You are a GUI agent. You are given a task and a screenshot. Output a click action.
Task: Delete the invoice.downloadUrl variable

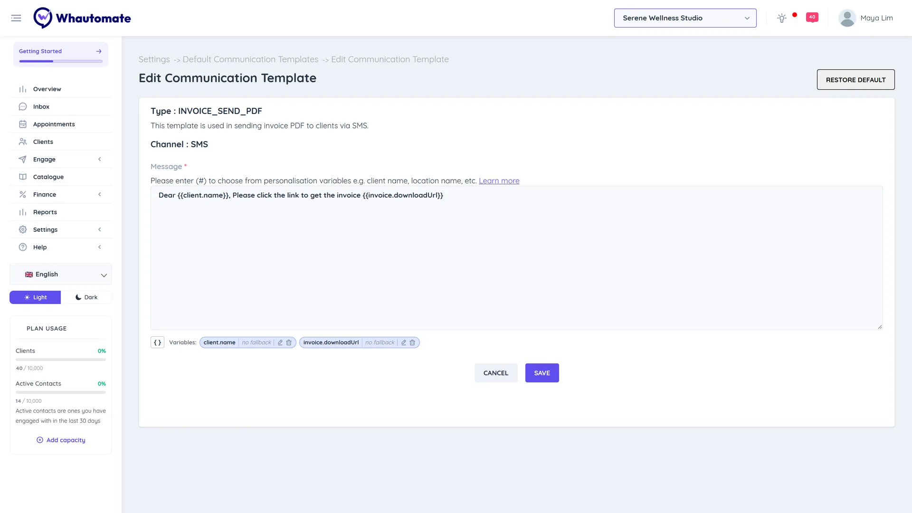pos(412,342)
